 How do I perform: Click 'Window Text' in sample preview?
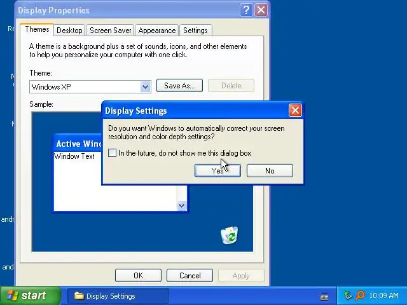pos(74,156)
